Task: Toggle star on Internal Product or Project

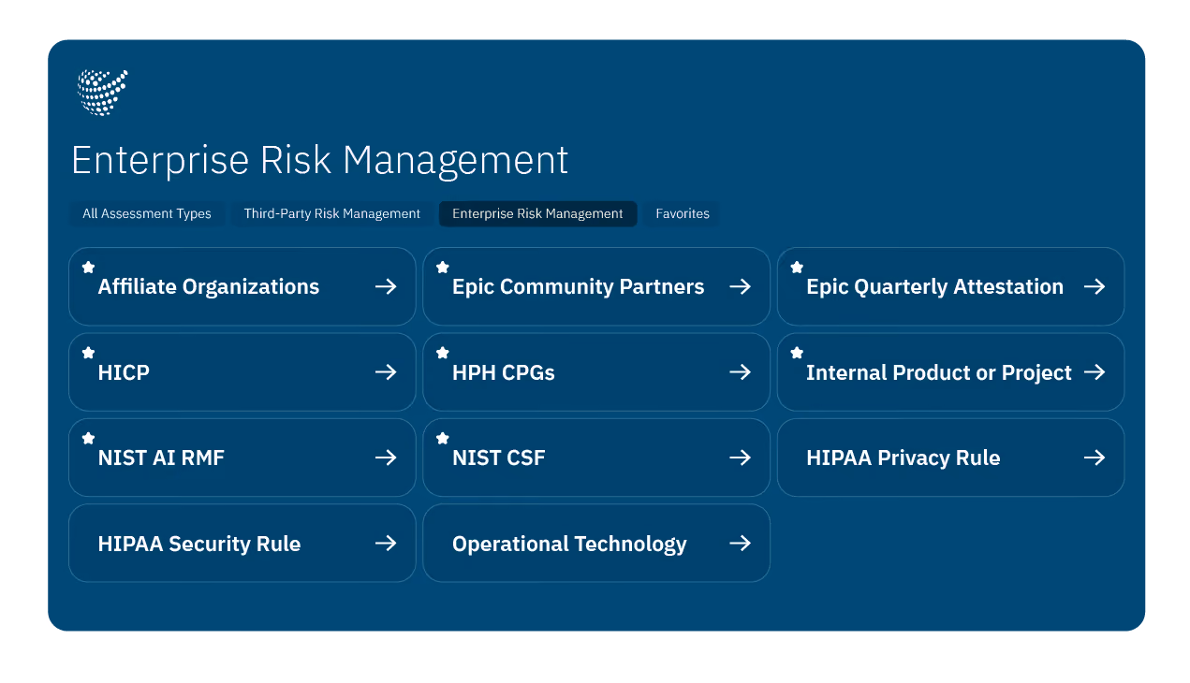Action: click(x=797, y=353)
